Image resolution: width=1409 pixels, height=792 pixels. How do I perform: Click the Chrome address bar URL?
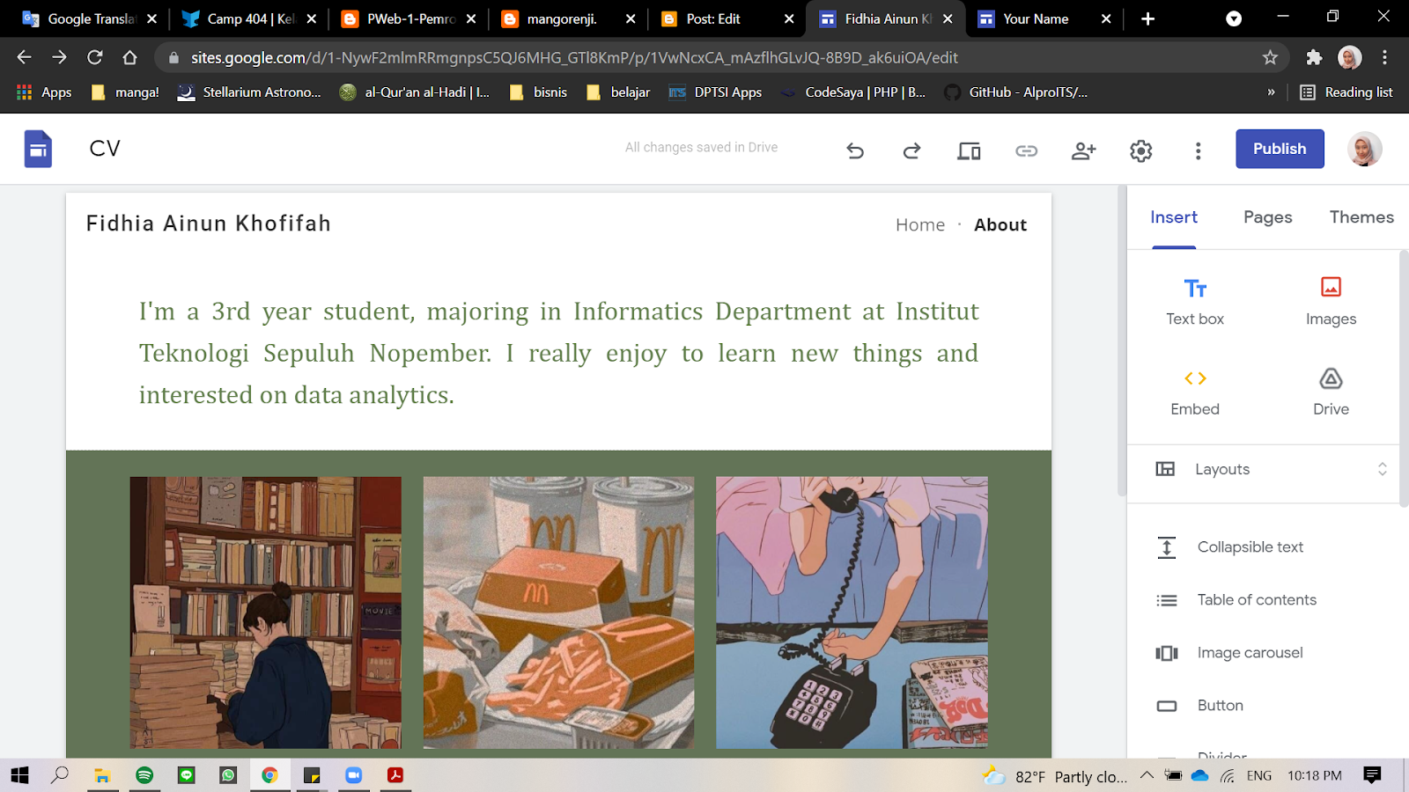[x=574, y=57]
